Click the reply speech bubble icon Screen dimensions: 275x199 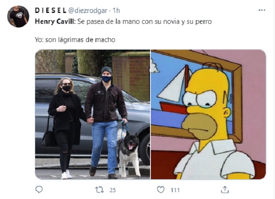(x=39, y=190)
